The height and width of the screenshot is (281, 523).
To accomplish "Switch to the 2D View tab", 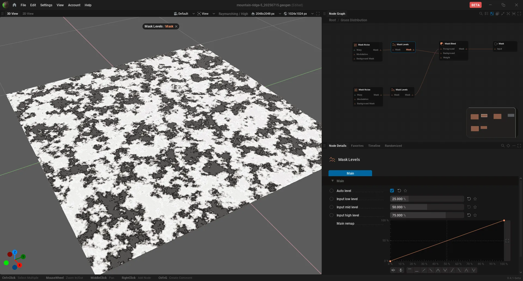I will click(28, 14).
